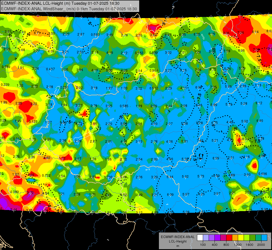Click the grid value 0.389

coord(14,192)
